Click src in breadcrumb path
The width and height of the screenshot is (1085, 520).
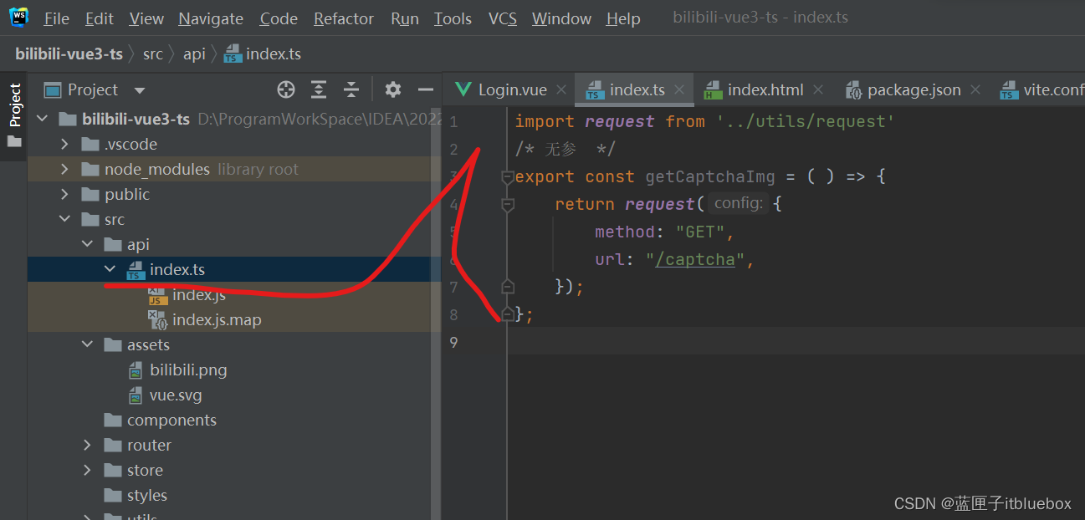pos(153,54)
